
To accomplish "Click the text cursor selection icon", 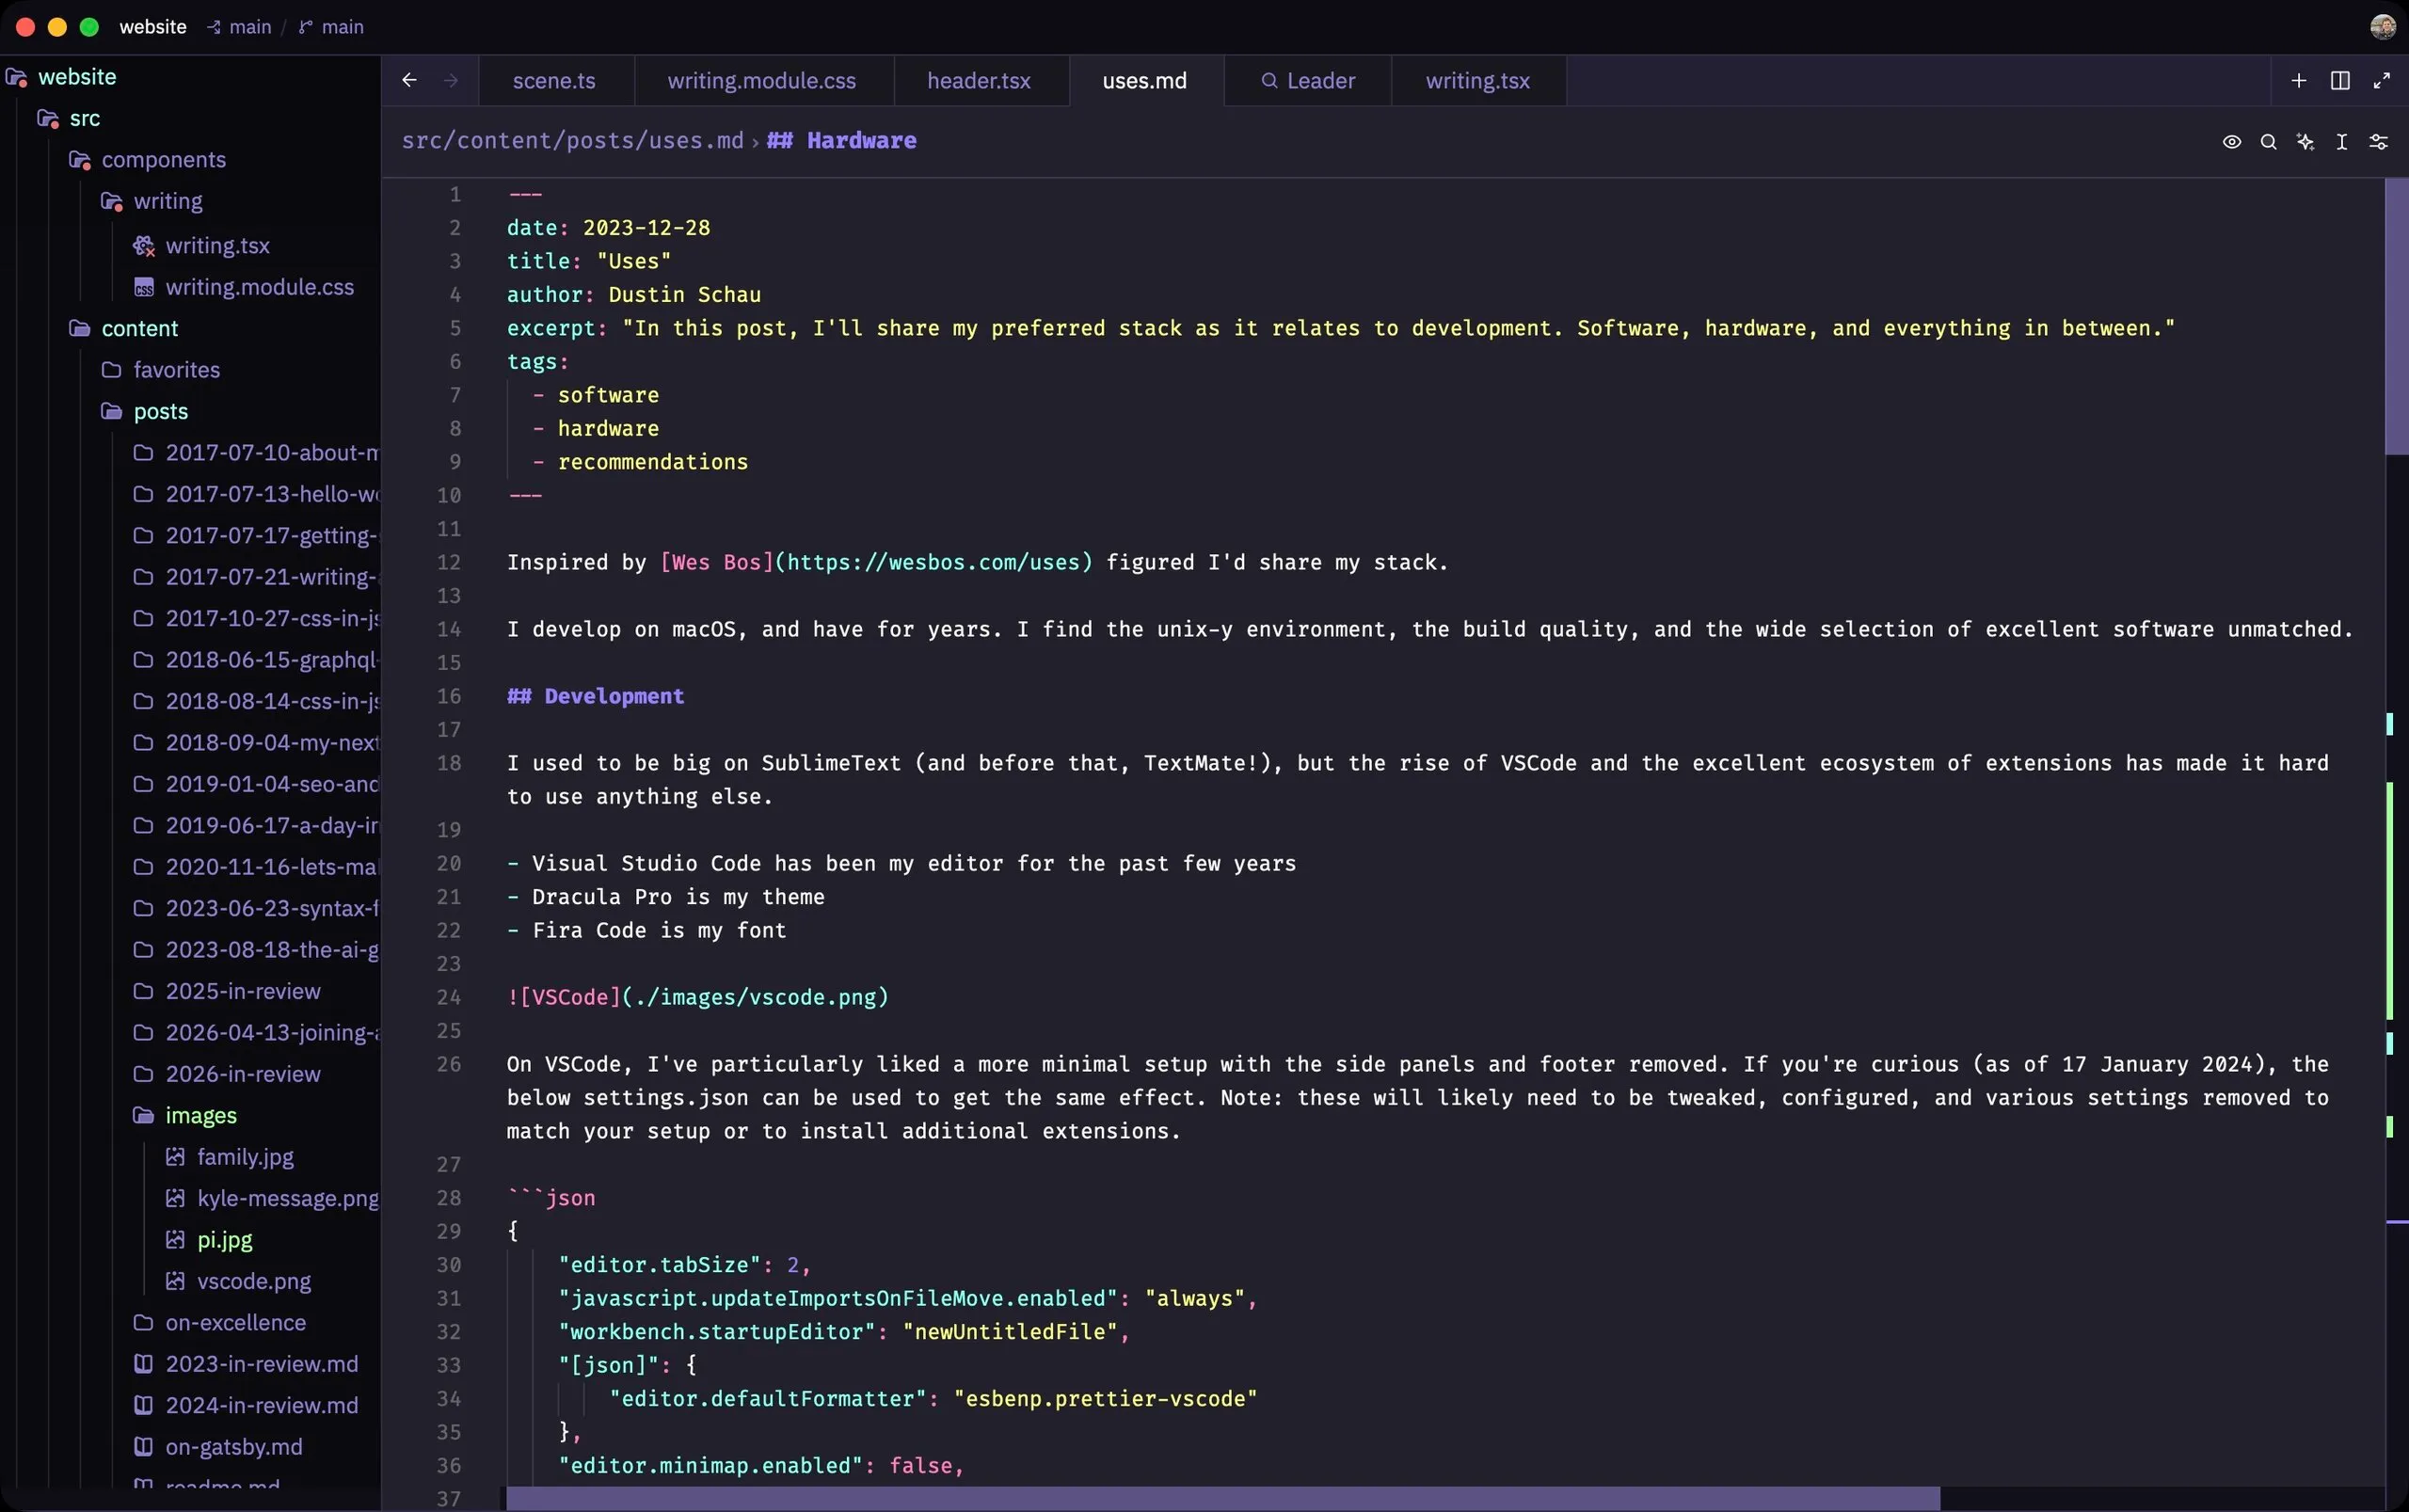I will pos(2341,142).
